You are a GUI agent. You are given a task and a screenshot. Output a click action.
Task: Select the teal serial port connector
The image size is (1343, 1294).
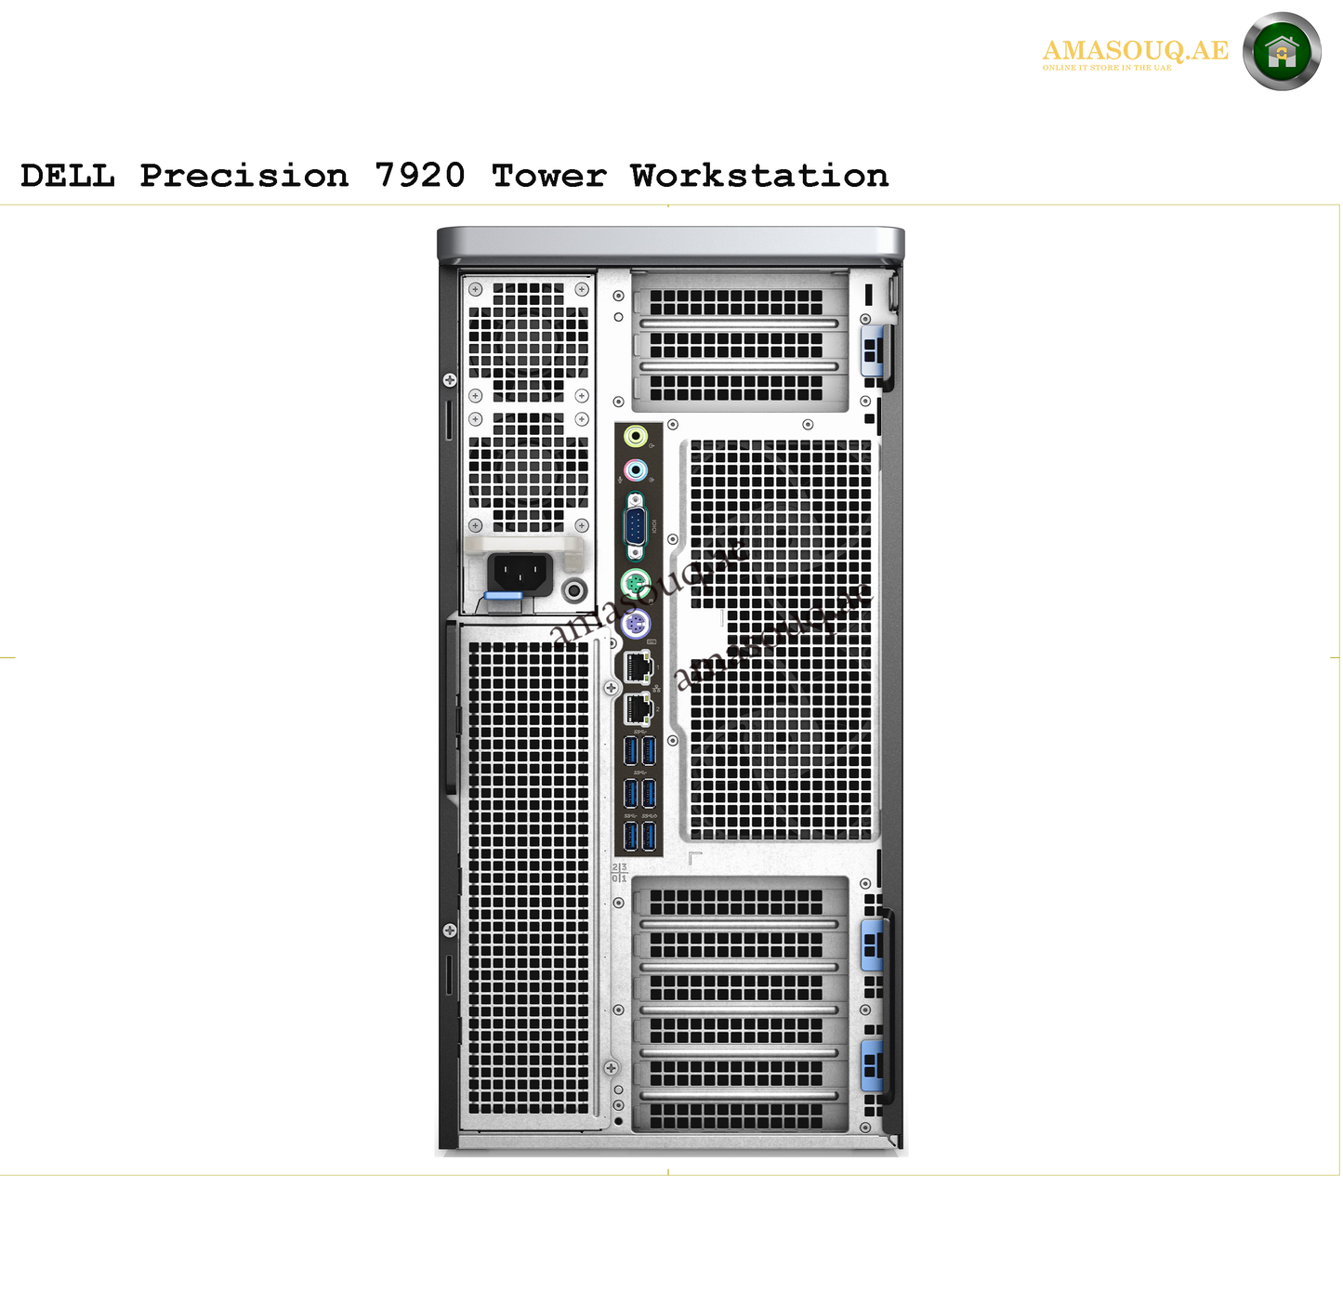coord(635,523)
